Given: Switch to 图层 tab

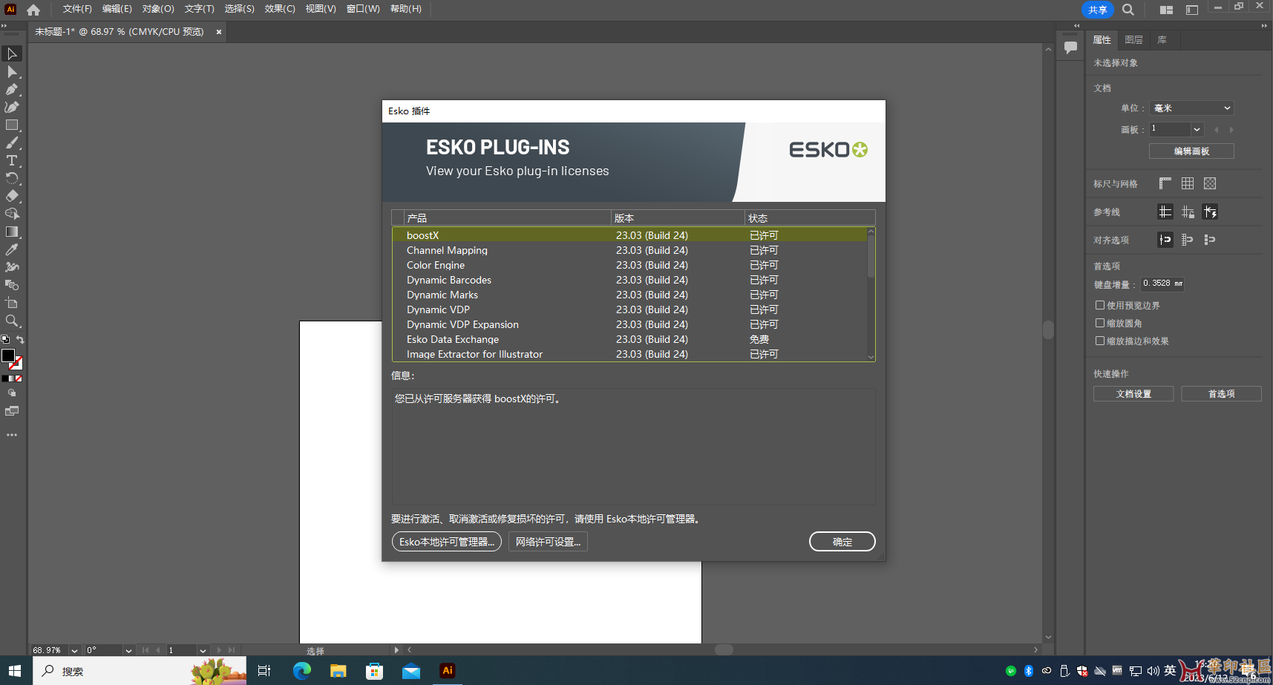Looking at the screenshot, I should 1133,40.
